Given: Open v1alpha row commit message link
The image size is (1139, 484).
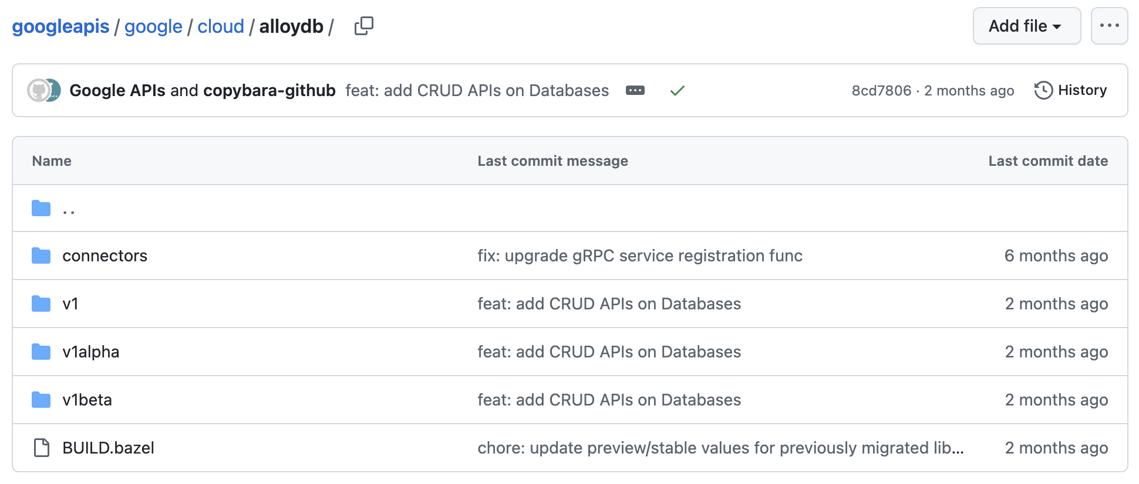Looking at the screenshot, I should pyautogui.click(x=609, y=352).
